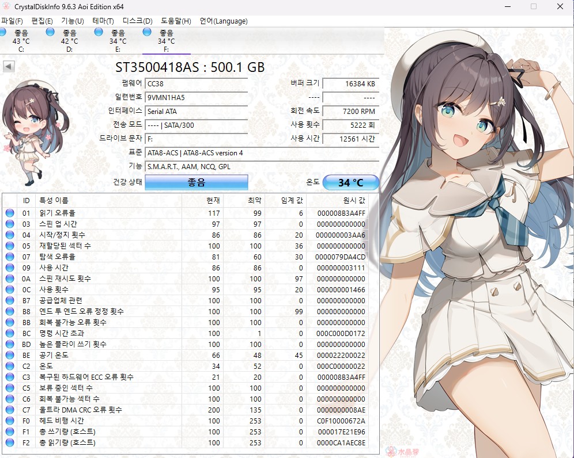
Task: Click the buffer size field 16384 KB
Action: click(351, 83)
